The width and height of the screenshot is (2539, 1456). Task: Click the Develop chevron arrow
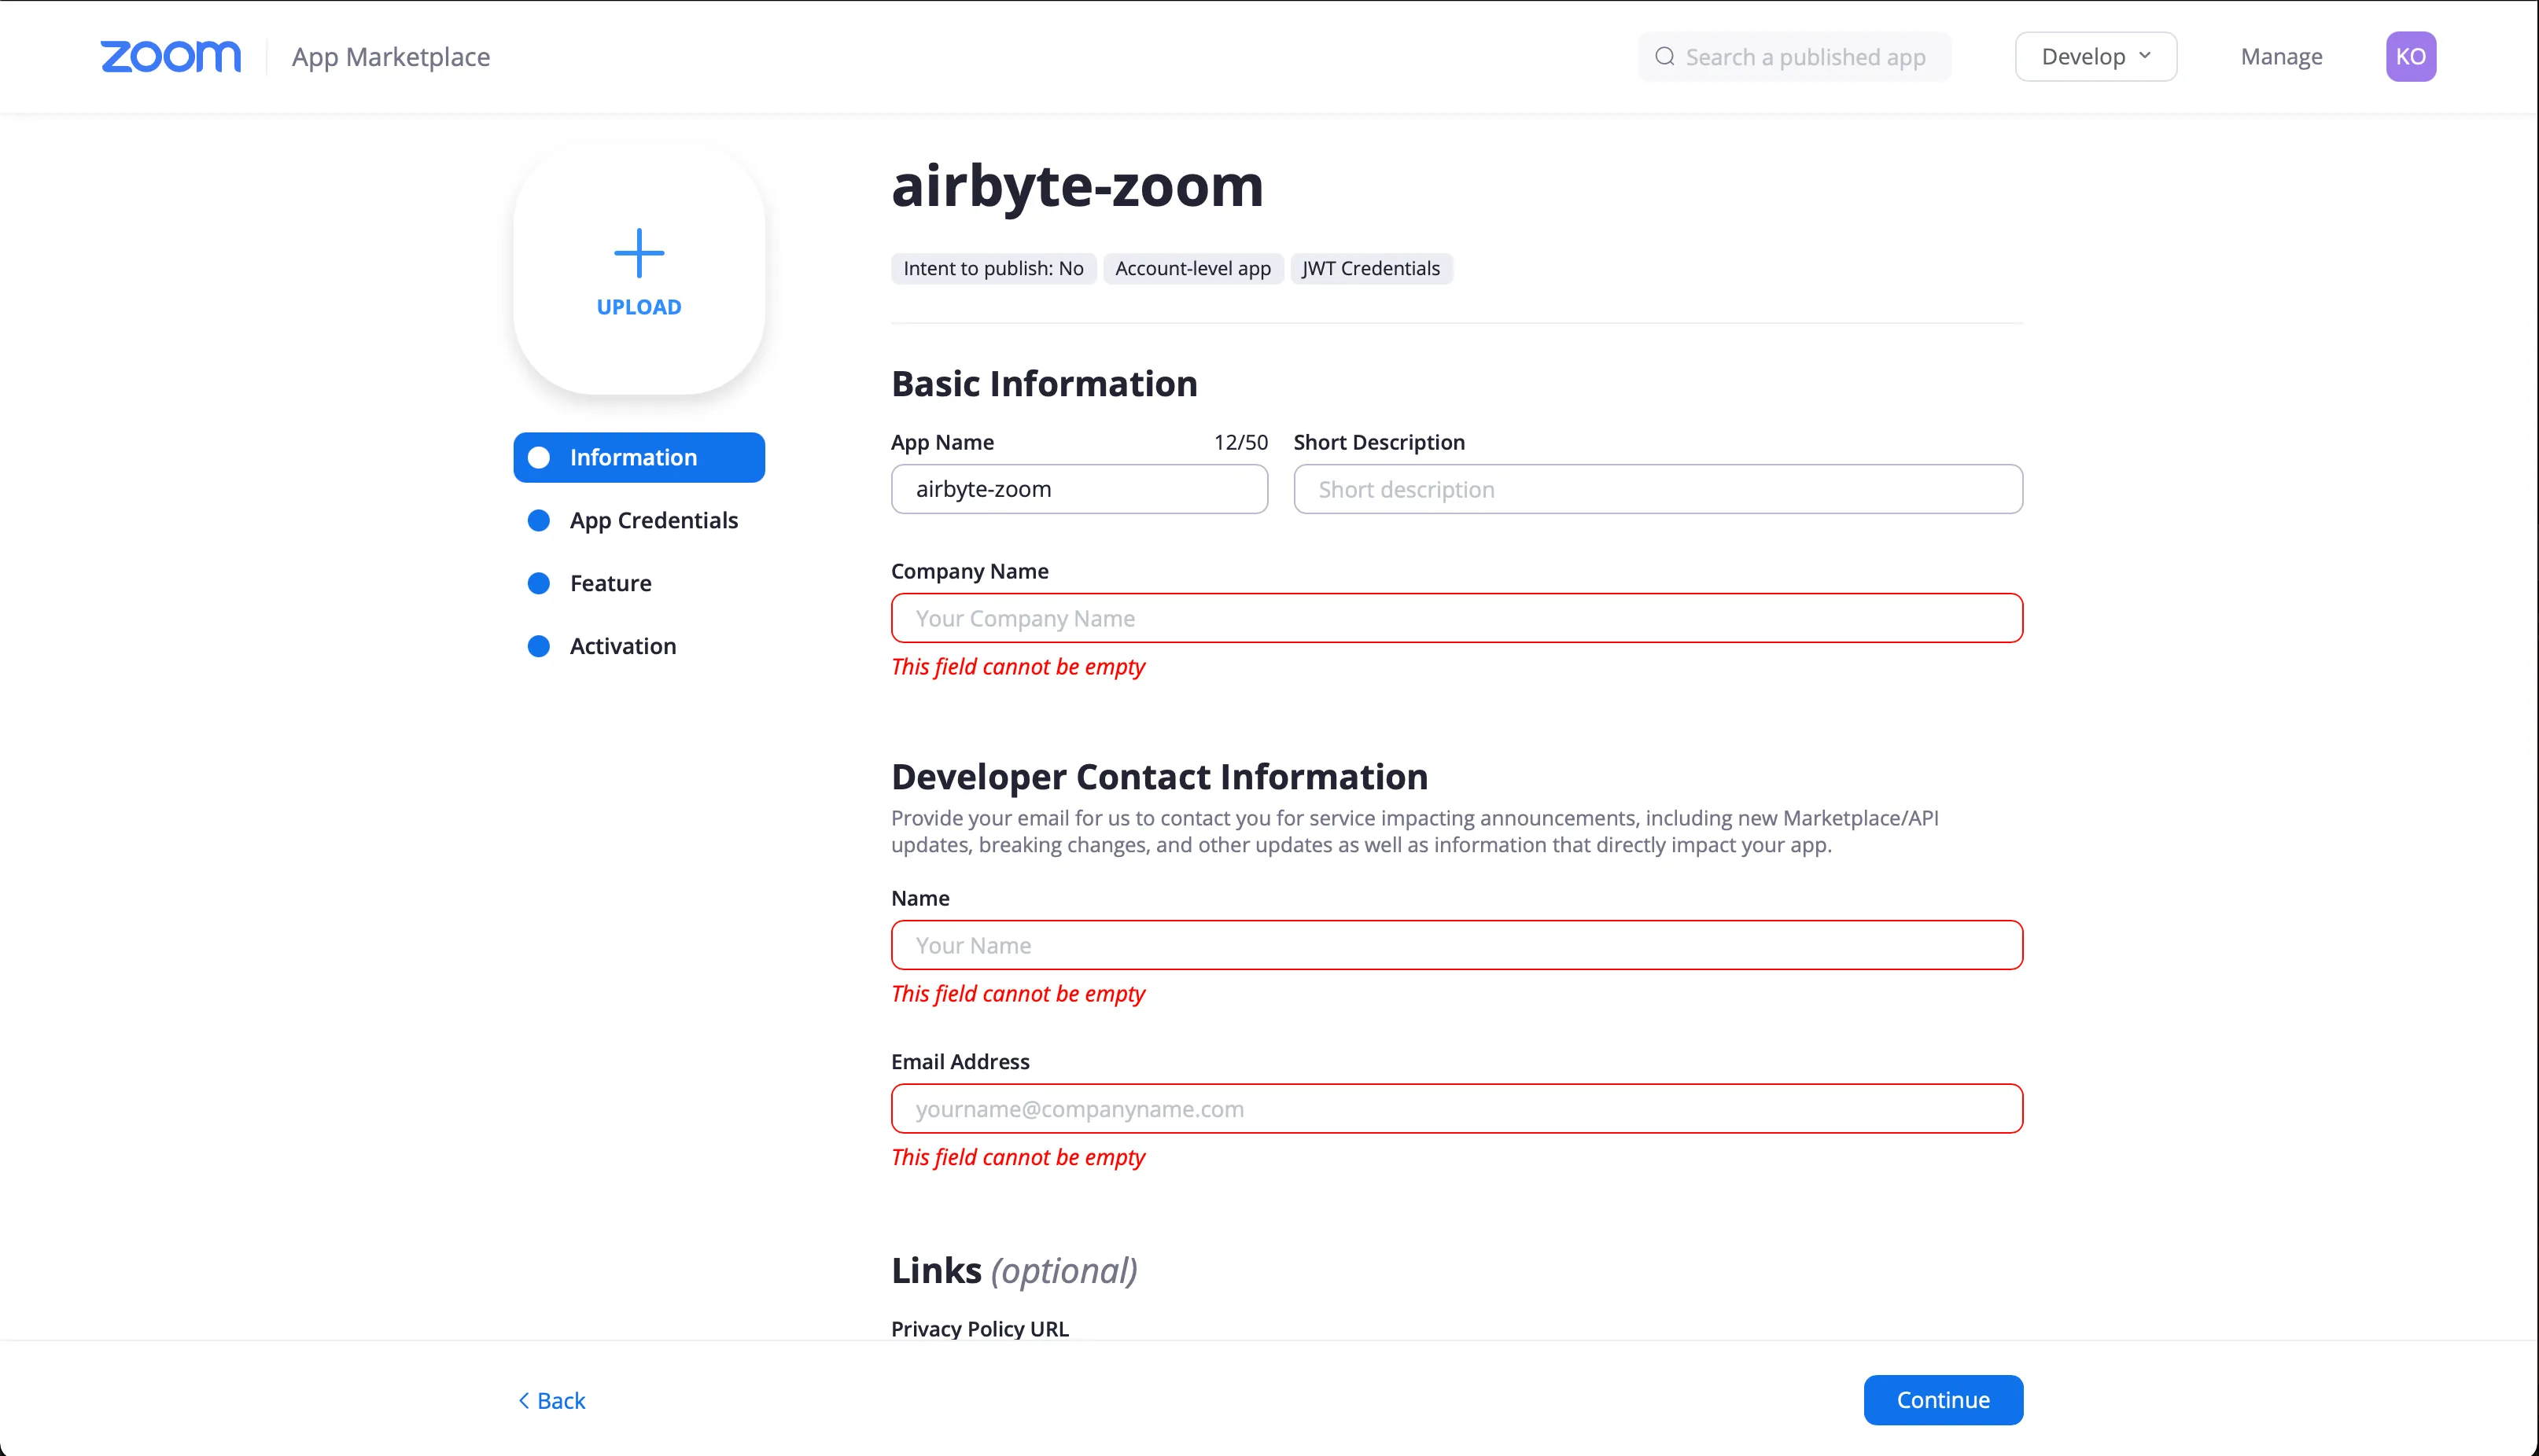[2145, 56]
